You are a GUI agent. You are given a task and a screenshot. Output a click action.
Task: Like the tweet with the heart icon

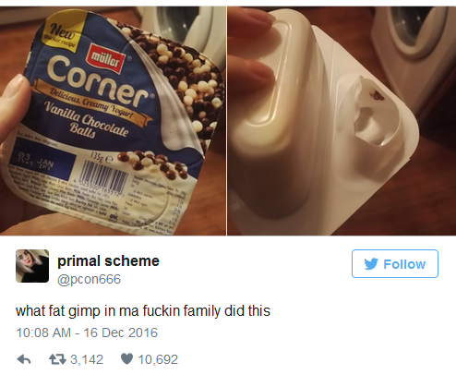[x=126, y=359]
